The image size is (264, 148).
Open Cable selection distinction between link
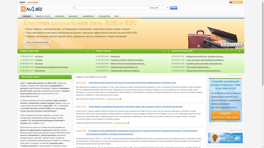point(126,71)
